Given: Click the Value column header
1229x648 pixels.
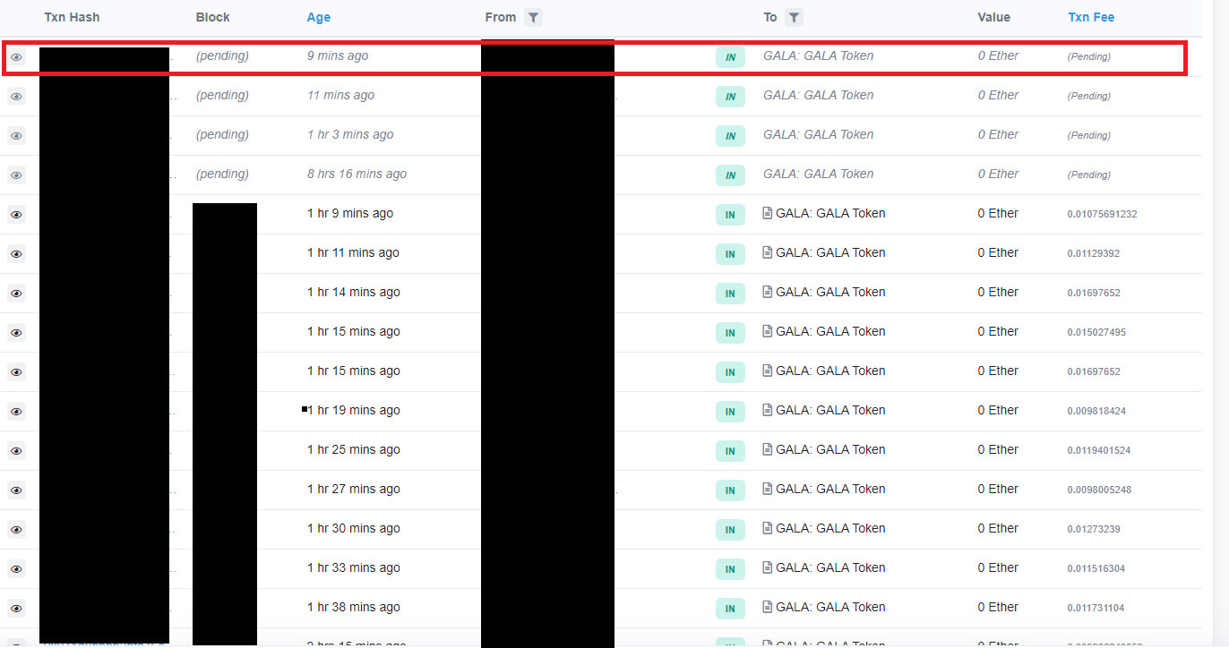Looking at the screenshot, I should 994,17.
